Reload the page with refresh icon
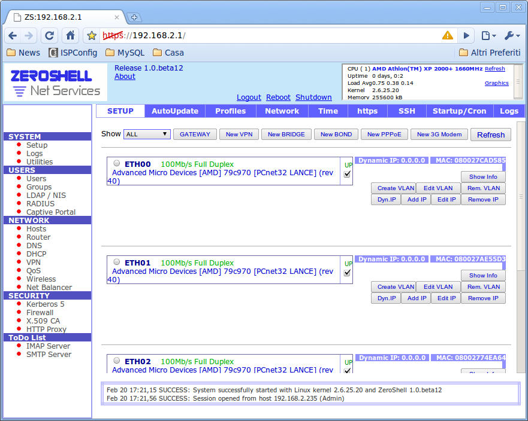528x421 pixels. click(x=50, y=36)
